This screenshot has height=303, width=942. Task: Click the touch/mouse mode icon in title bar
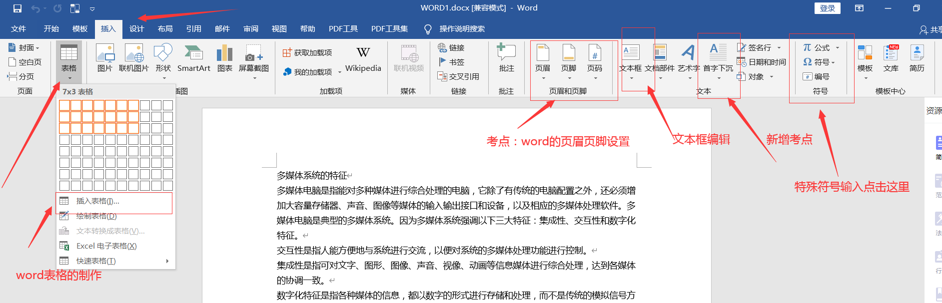pyautogui.click(x=75, y=8)
